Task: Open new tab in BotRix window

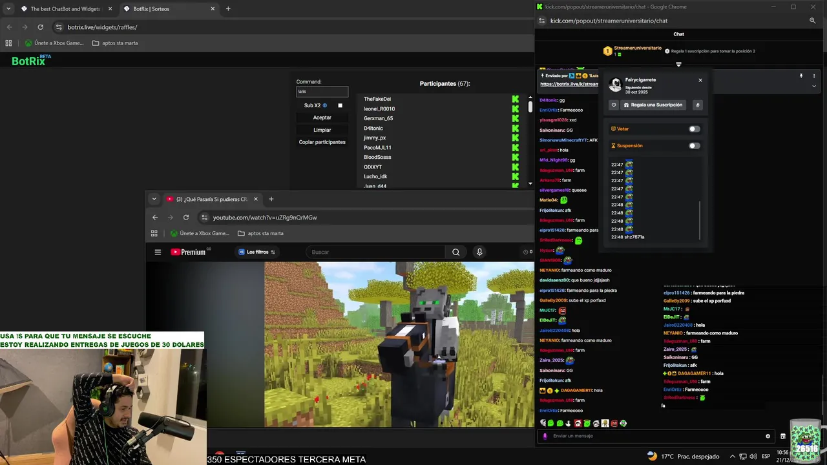Action: tap(228, 9)
